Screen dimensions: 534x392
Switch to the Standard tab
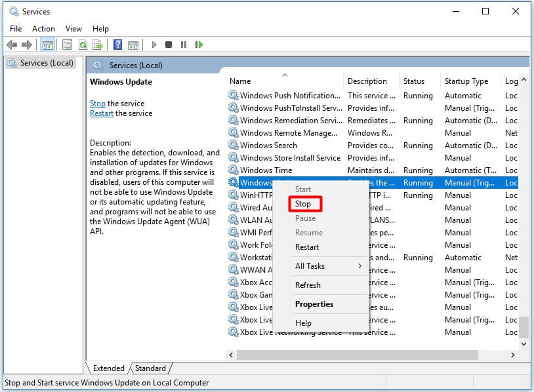tap(150, 368)
